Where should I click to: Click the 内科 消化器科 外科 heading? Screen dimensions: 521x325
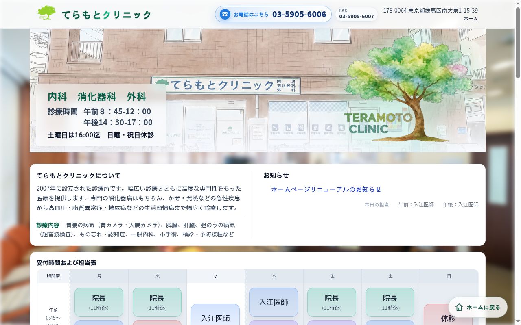click(97, 97)
